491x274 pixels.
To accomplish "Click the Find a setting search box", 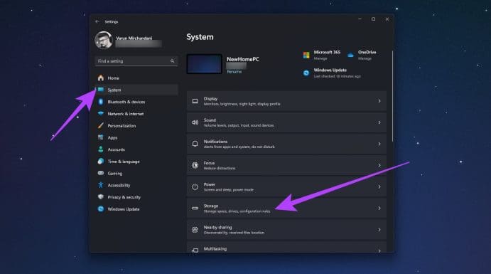I will [x=136, y=61].
